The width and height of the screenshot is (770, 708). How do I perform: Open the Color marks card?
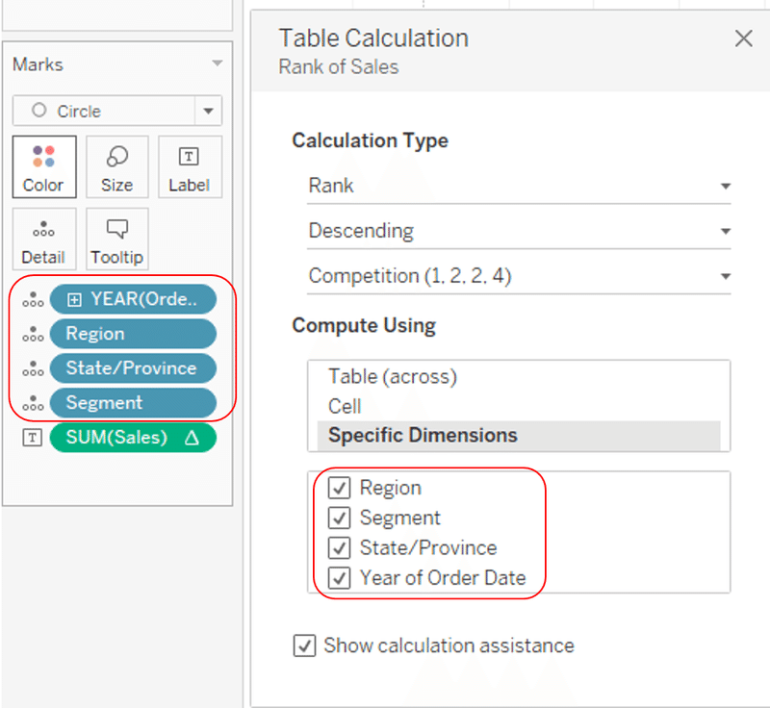pos(43,166)
